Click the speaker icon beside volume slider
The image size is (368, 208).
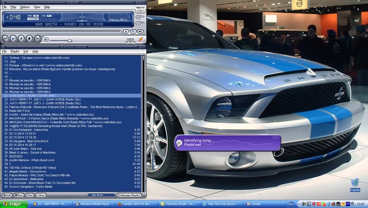[x=46, y=40]
